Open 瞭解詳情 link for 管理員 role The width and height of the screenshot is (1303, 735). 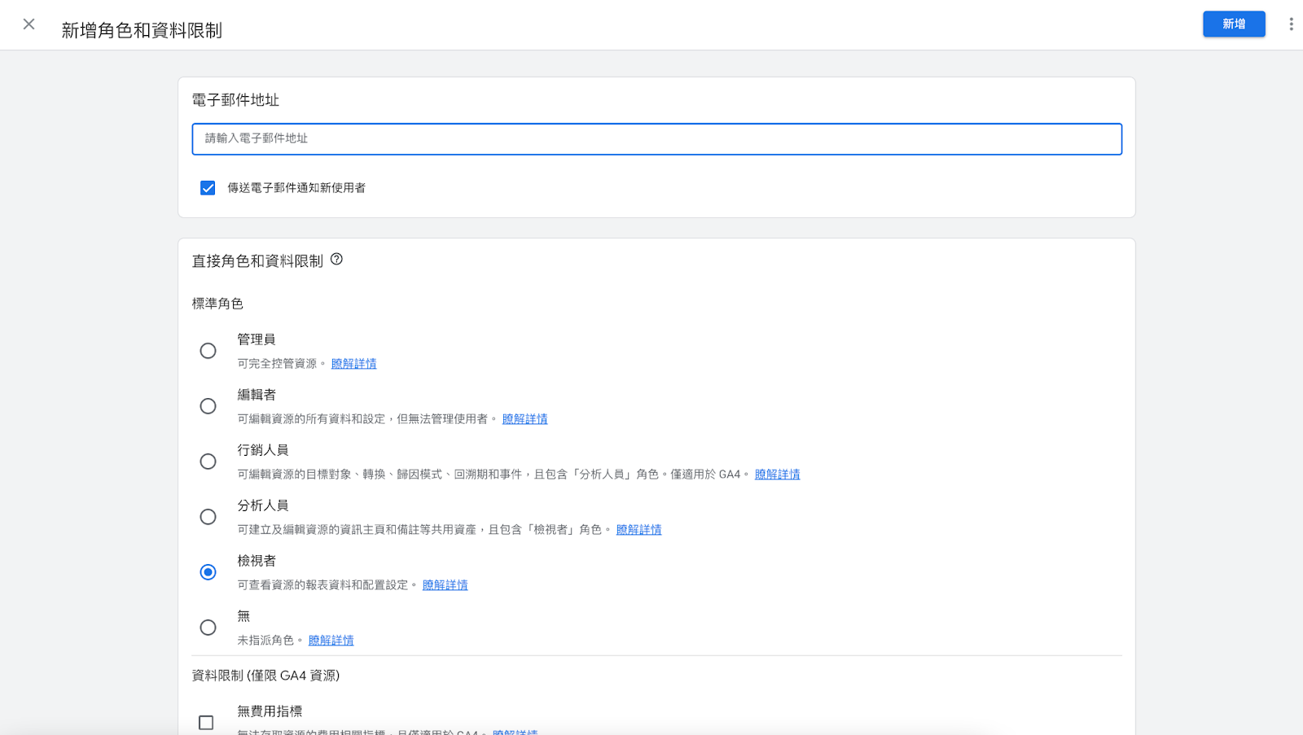353,364
